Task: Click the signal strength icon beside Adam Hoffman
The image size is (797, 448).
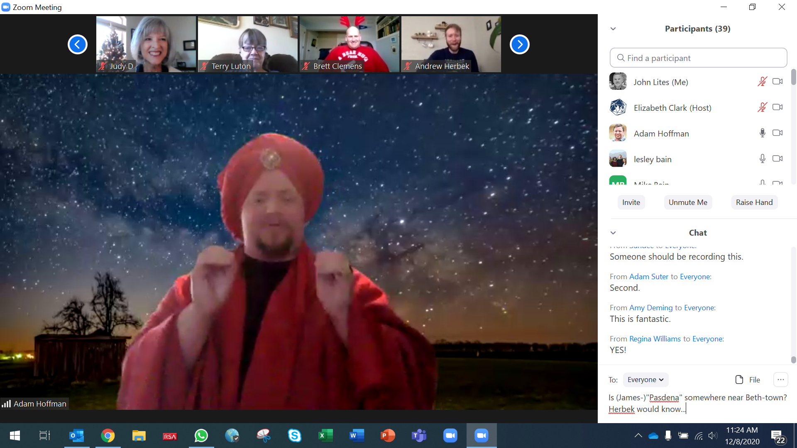Action: (x=6, y=404)
